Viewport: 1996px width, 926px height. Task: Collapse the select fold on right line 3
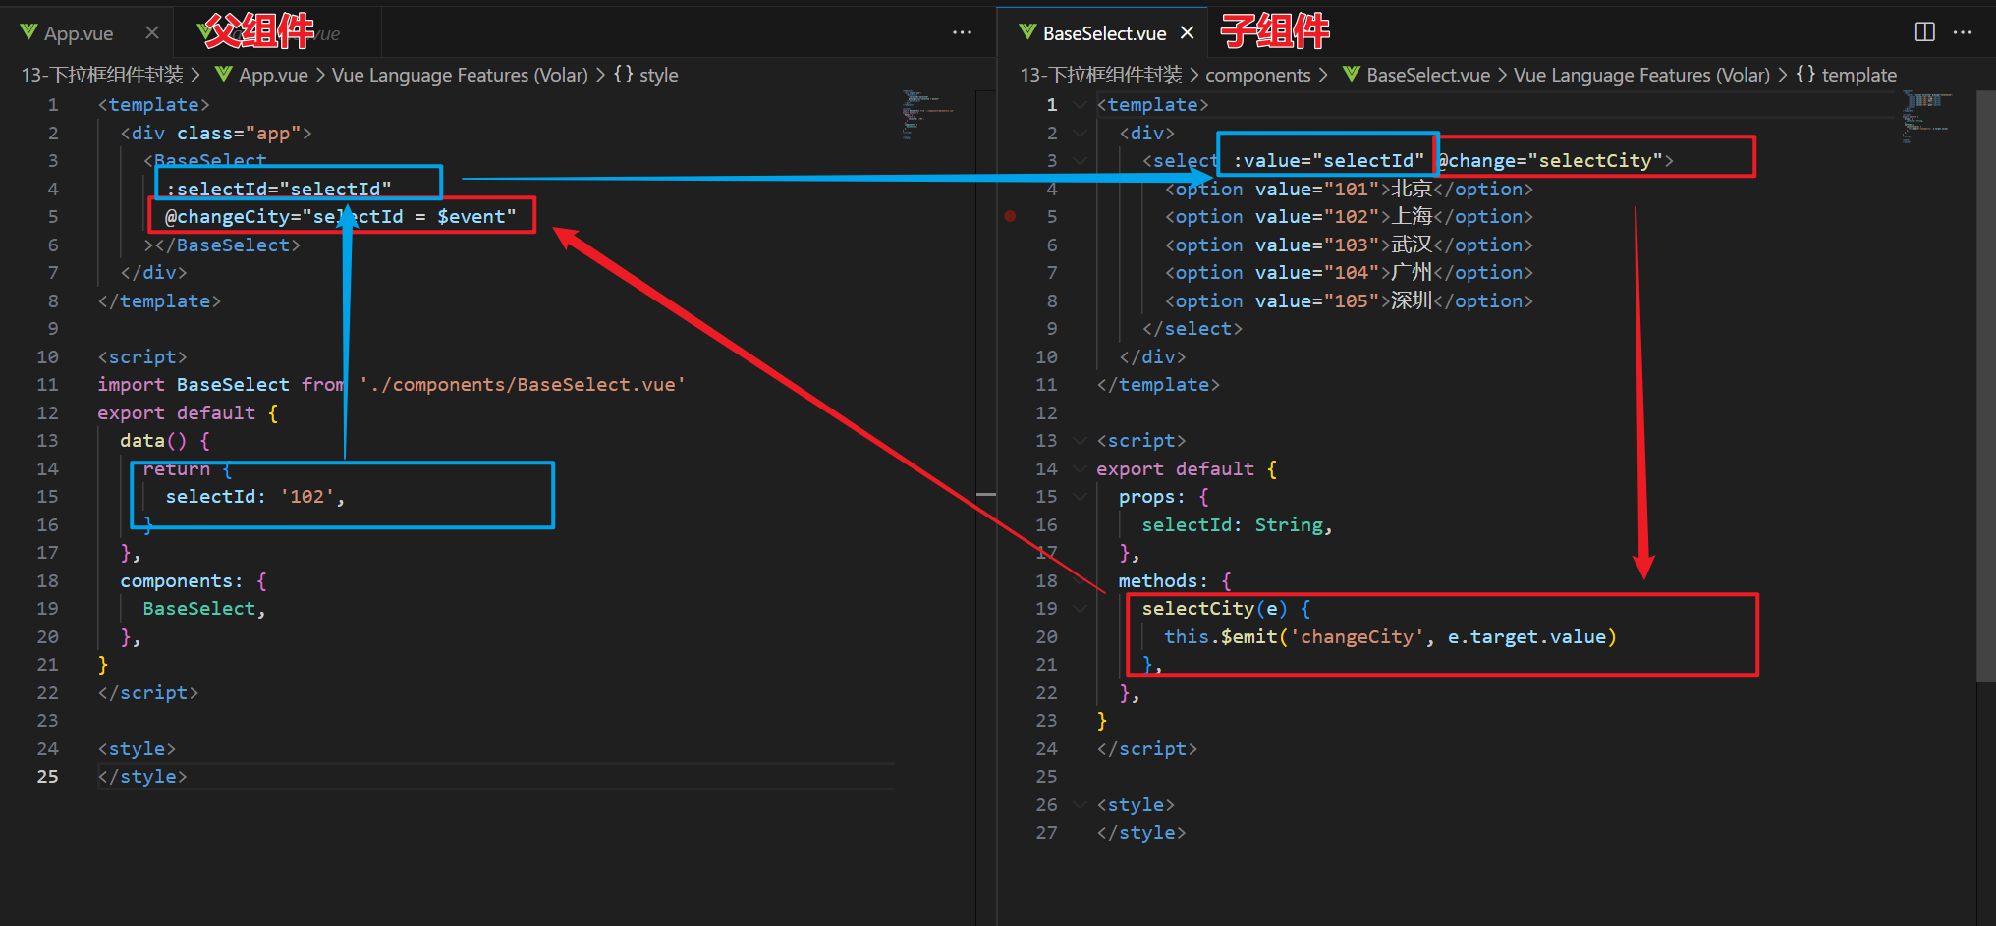pyautogui.click(x=1080, y=160)
